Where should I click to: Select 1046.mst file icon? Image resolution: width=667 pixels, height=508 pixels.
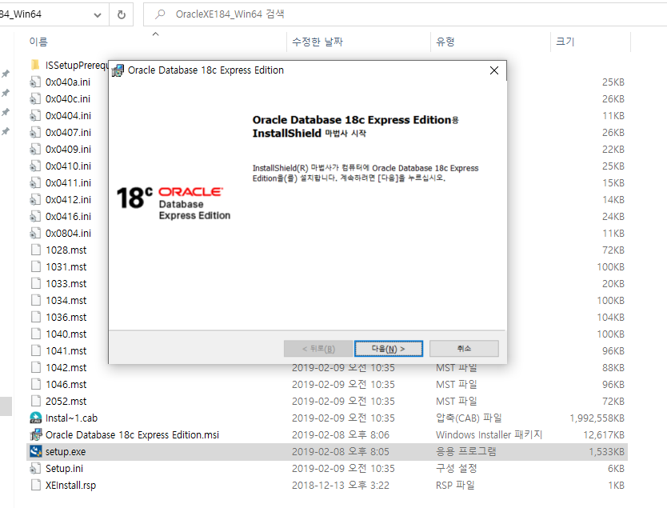36,384
